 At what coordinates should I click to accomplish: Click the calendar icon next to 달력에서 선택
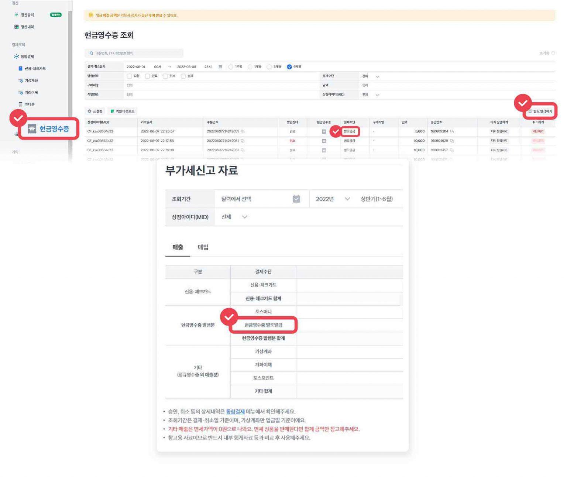click(x=296, y=199)
